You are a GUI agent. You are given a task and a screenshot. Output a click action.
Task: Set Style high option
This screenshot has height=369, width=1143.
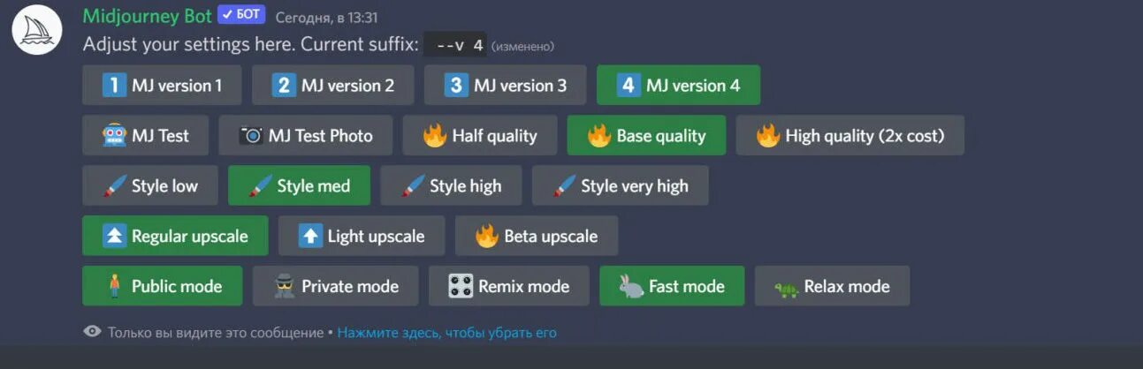(x=451, y=185)
